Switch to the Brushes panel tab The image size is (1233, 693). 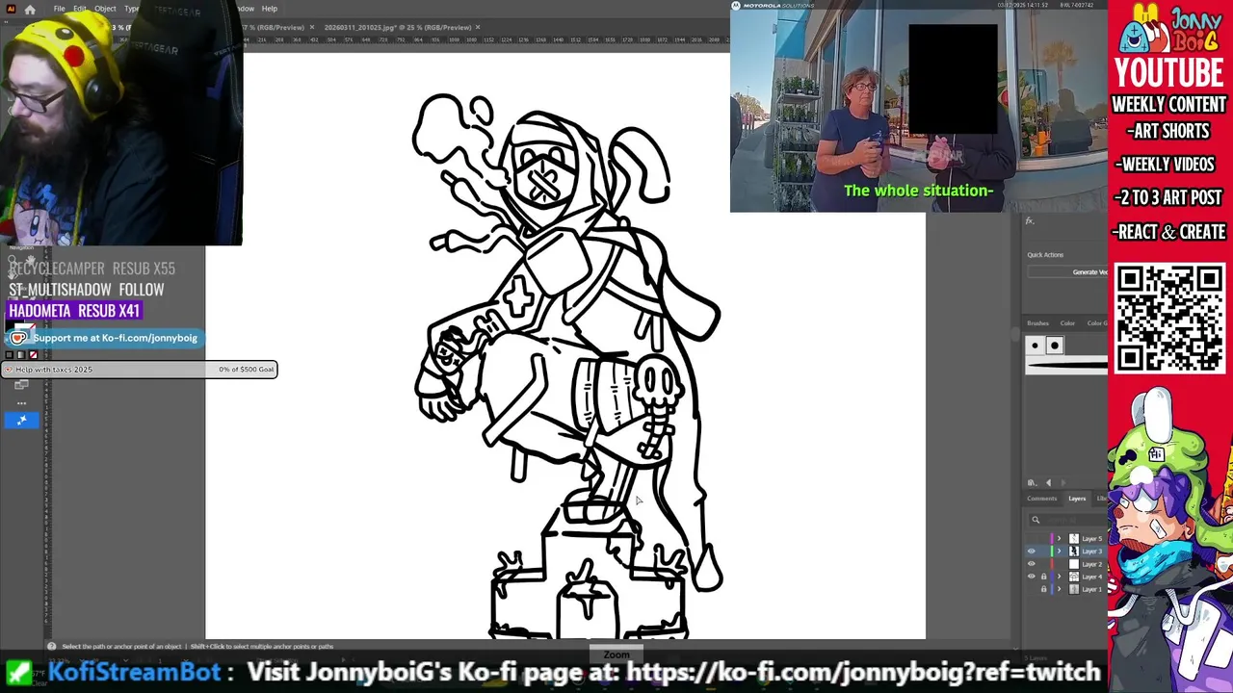(x=1038, y=323)
